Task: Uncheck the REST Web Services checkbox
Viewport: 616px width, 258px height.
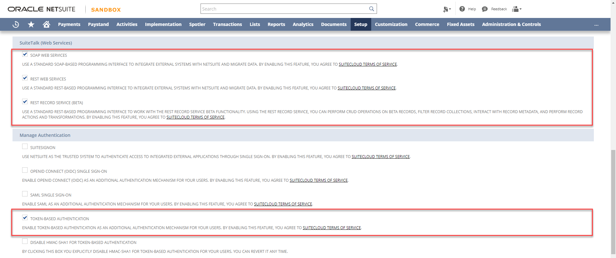Action: click(25, 78)
